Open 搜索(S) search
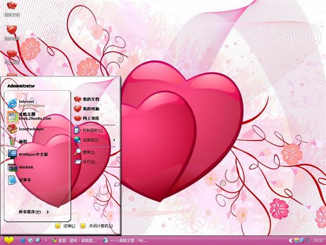 (x=85, y=152)
